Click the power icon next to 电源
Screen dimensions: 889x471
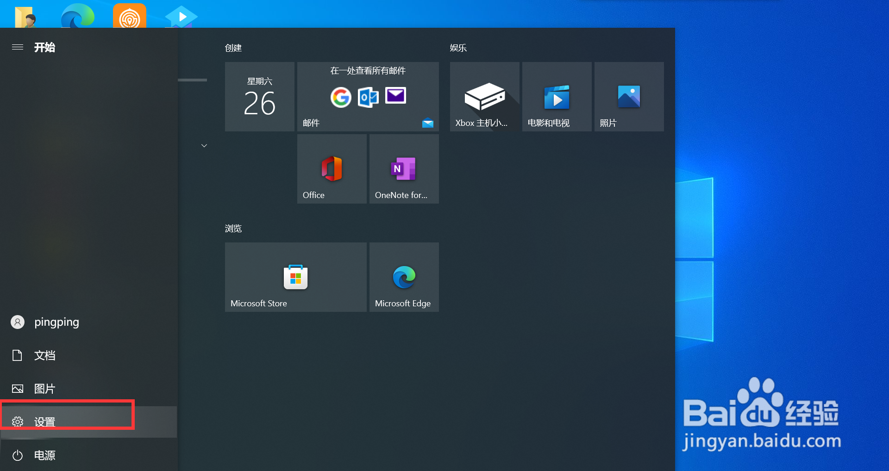[x=18, y=455]
